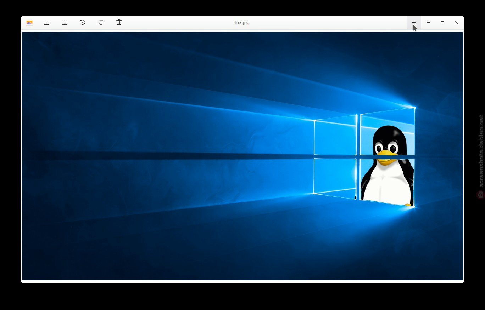
Task: Click the displayed tux penguin image
Action: point(242,156)
